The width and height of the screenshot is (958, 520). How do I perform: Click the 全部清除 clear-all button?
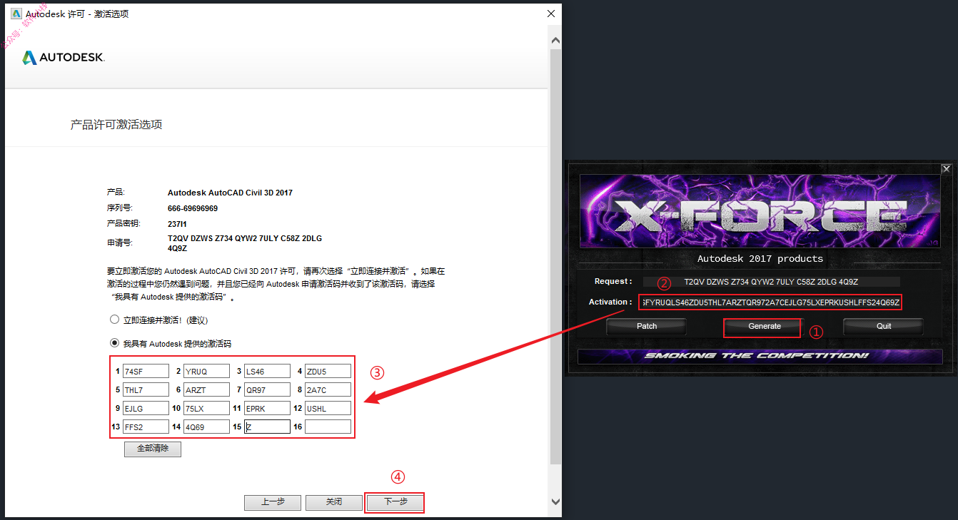153,449
